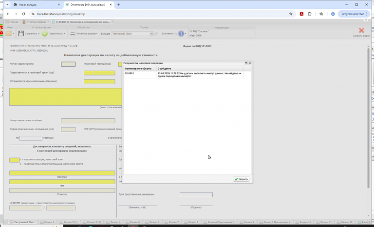374x227 pixels.
Task: Expand the Пересчитать dropdown arrow
Action: point(64,34)
